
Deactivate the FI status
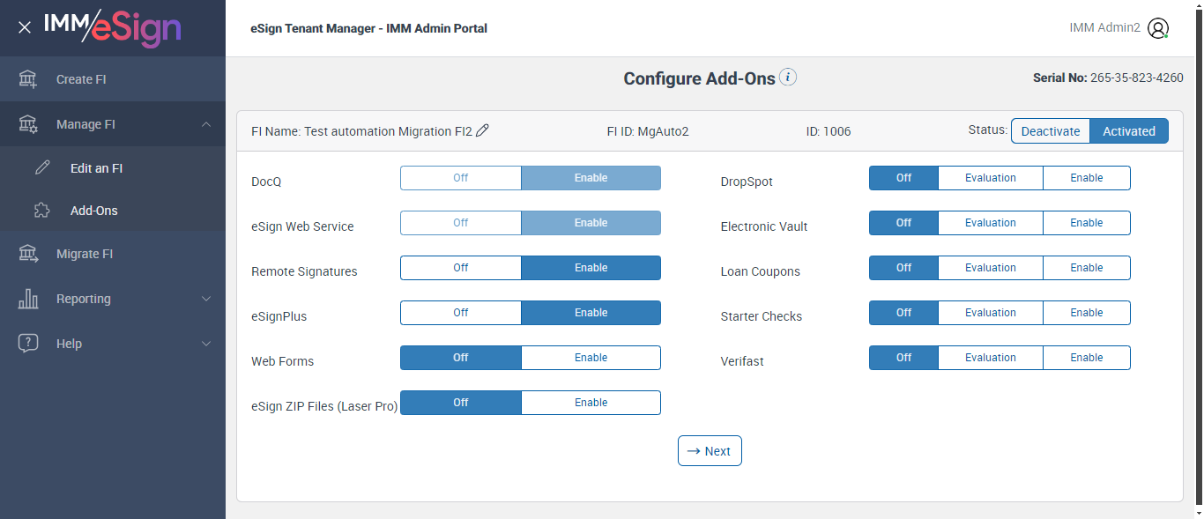pyautogui.click(x=1050, y=131)
